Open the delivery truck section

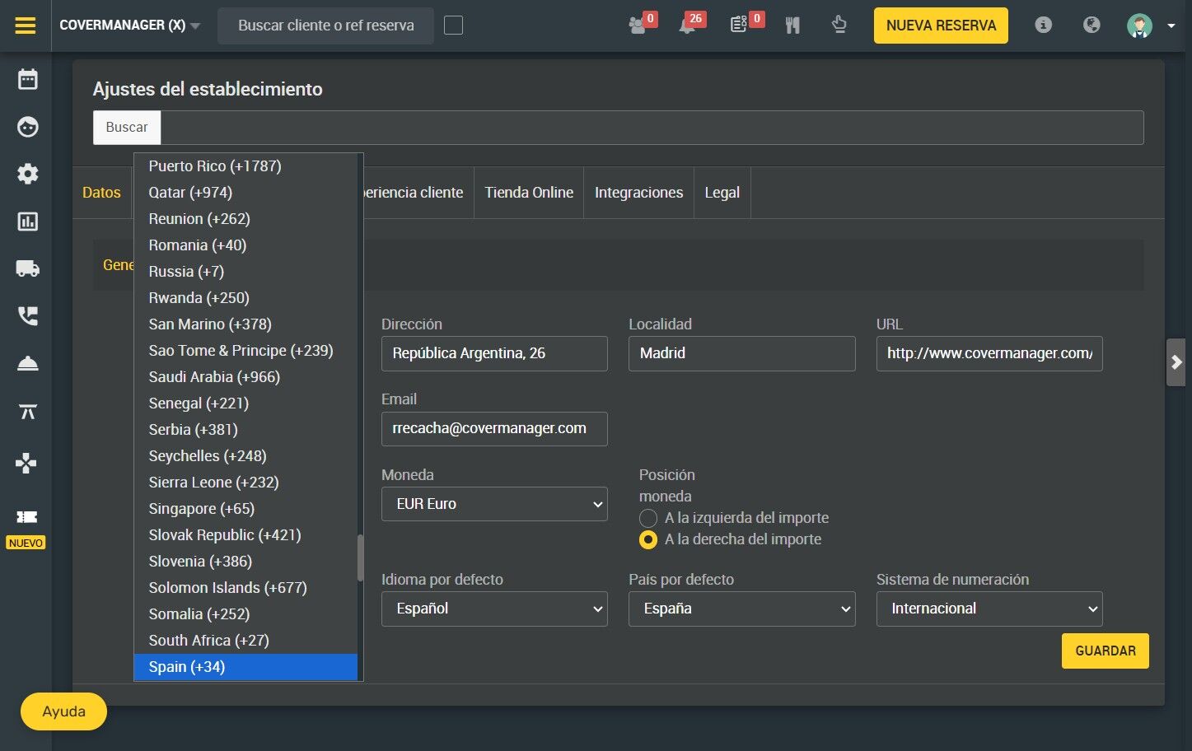coord(28,268)
